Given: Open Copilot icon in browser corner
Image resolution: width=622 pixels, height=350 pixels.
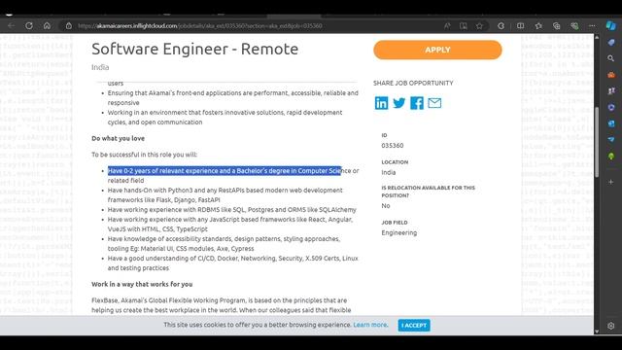Looking at the screenshot, I should (611, 26).
